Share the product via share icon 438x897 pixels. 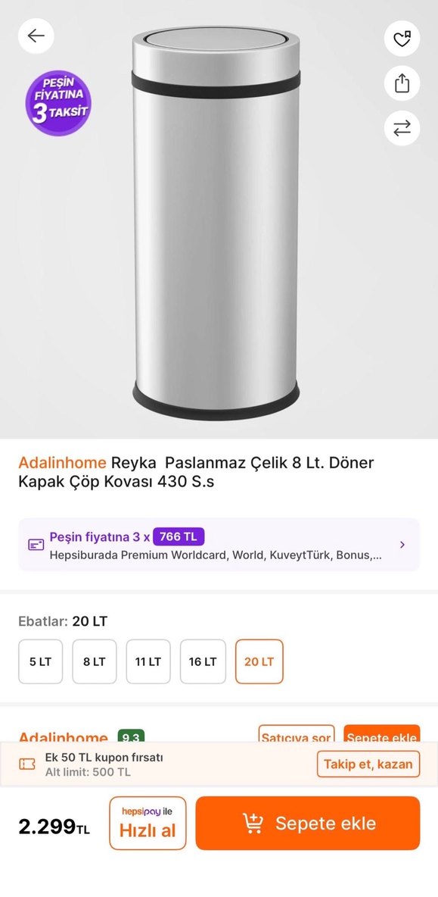tap(402, 83)
